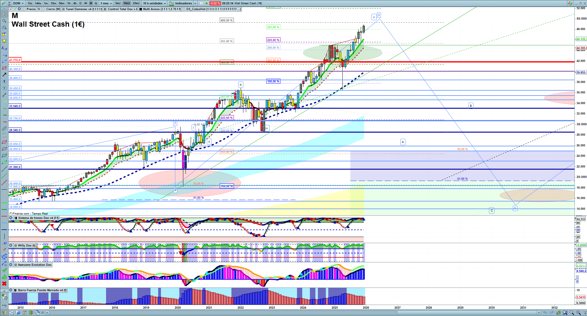
Task: Click the Indicadores button
Action: [x=183, y=3]
